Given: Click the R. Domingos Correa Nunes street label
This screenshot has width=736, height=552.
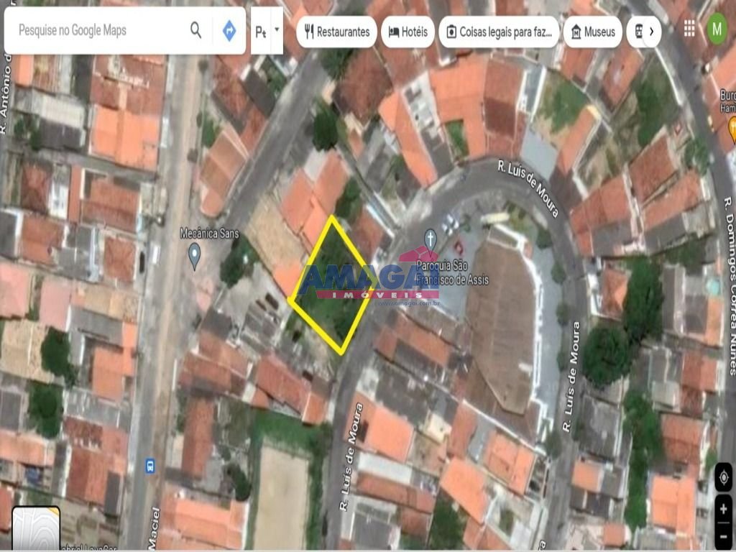Looking at the screenshot, I should click(730, 286).
